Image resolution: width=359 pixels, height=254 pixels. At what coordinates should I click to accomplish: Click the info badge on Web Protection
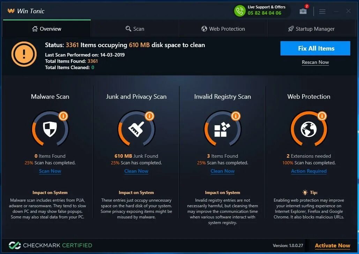pos(322,116)
